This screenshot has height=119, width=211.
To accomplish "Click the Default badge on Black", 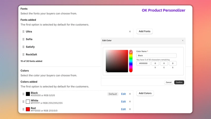I will click(x=113, y=94).
